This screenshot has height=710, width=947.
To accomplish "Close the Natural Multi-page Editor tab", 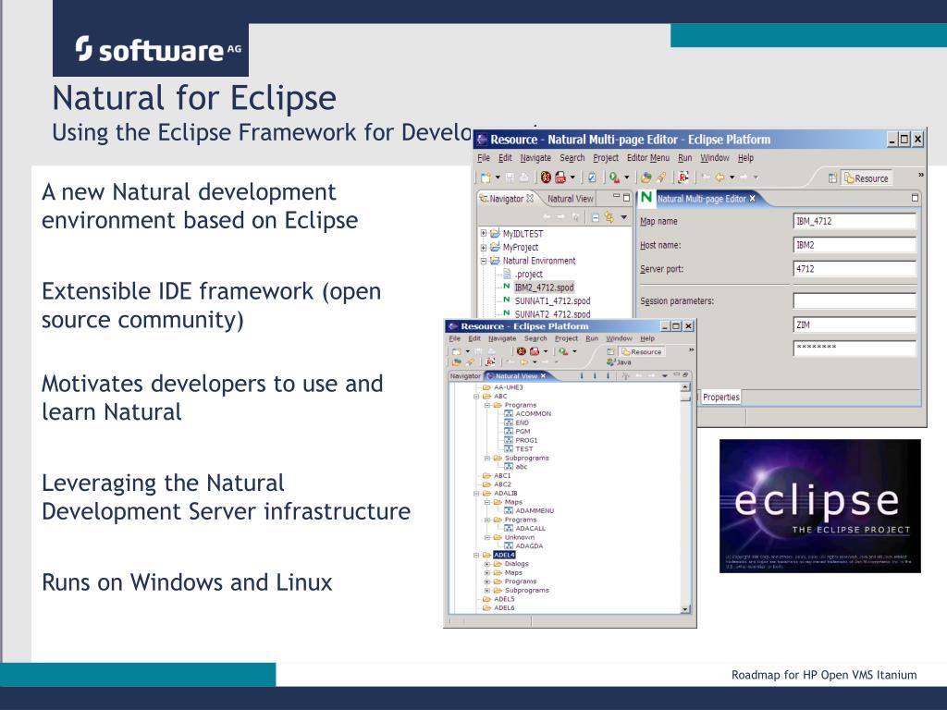I will 752,199.
